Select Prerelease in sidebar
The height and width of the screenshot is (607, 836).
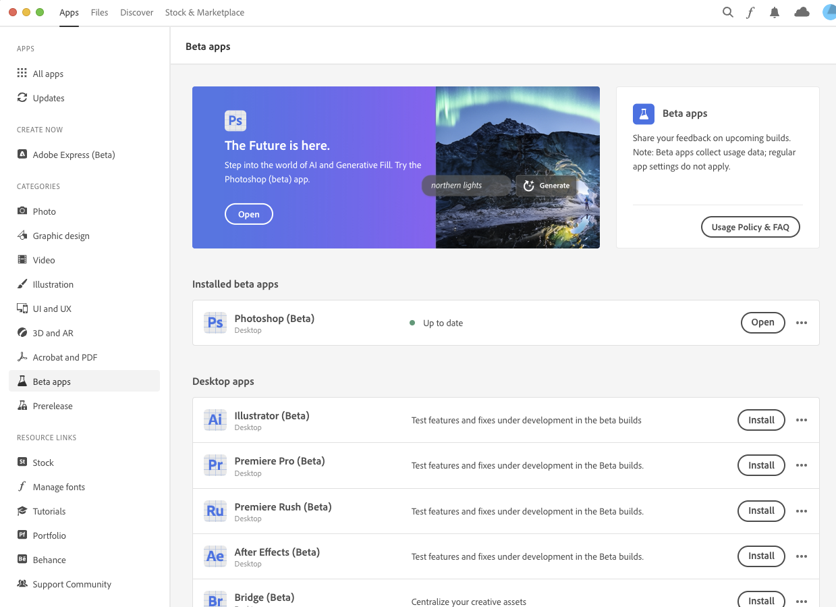(x=84, y=406)
